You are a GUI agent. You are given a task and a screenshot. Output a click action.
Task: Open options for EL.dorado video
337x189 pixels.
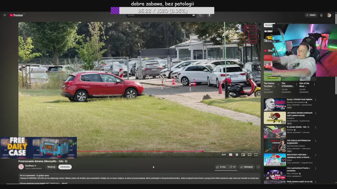(x=316, y=128)
